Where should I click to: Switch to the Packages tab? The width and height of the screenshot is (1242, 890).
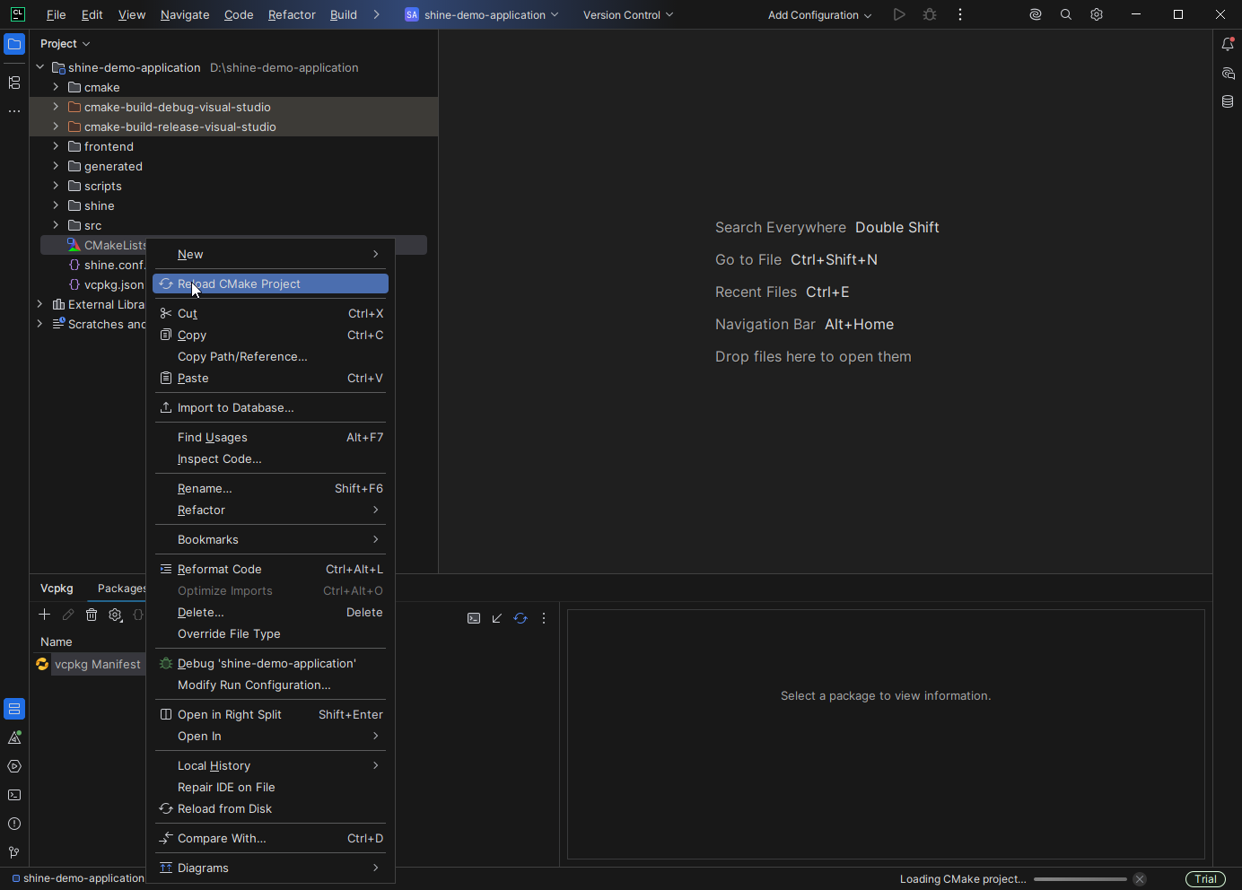pos(122,588)
